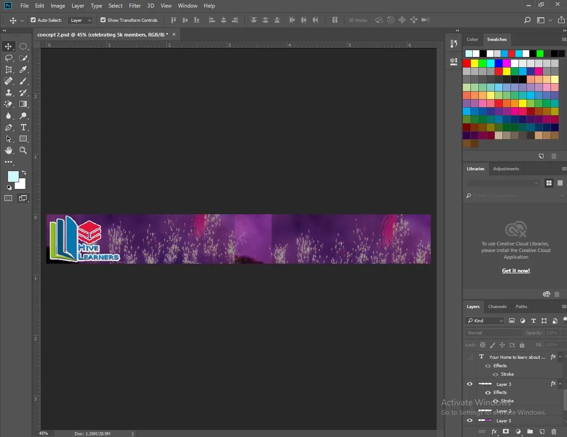
Task: Click the zoom percentage field in status bar
Action: [x=44, y=433]
